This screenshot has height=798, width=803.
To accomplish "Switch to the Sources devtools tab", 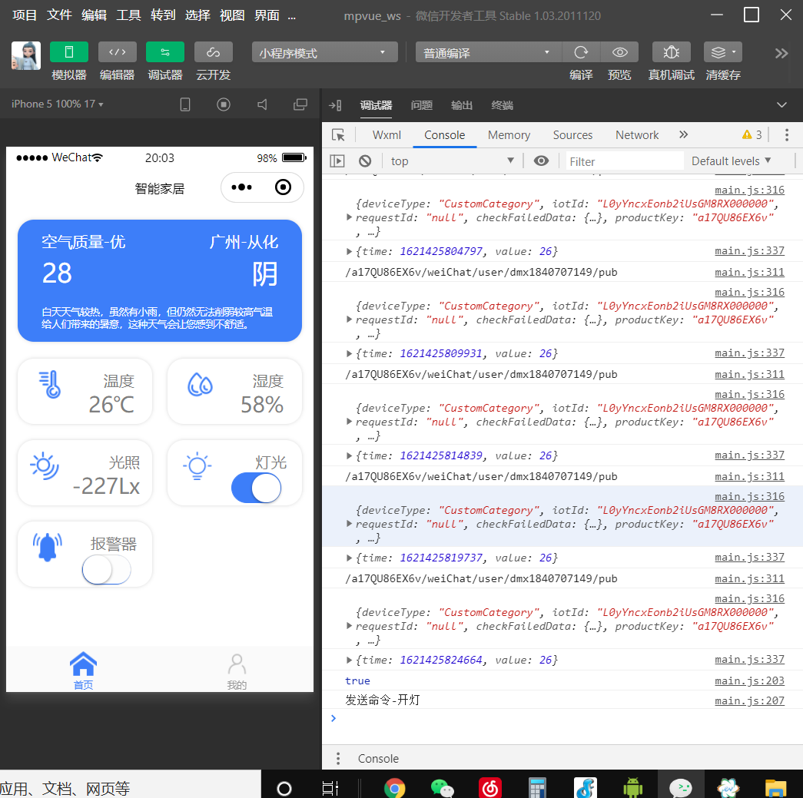I will tap(572, 135).
